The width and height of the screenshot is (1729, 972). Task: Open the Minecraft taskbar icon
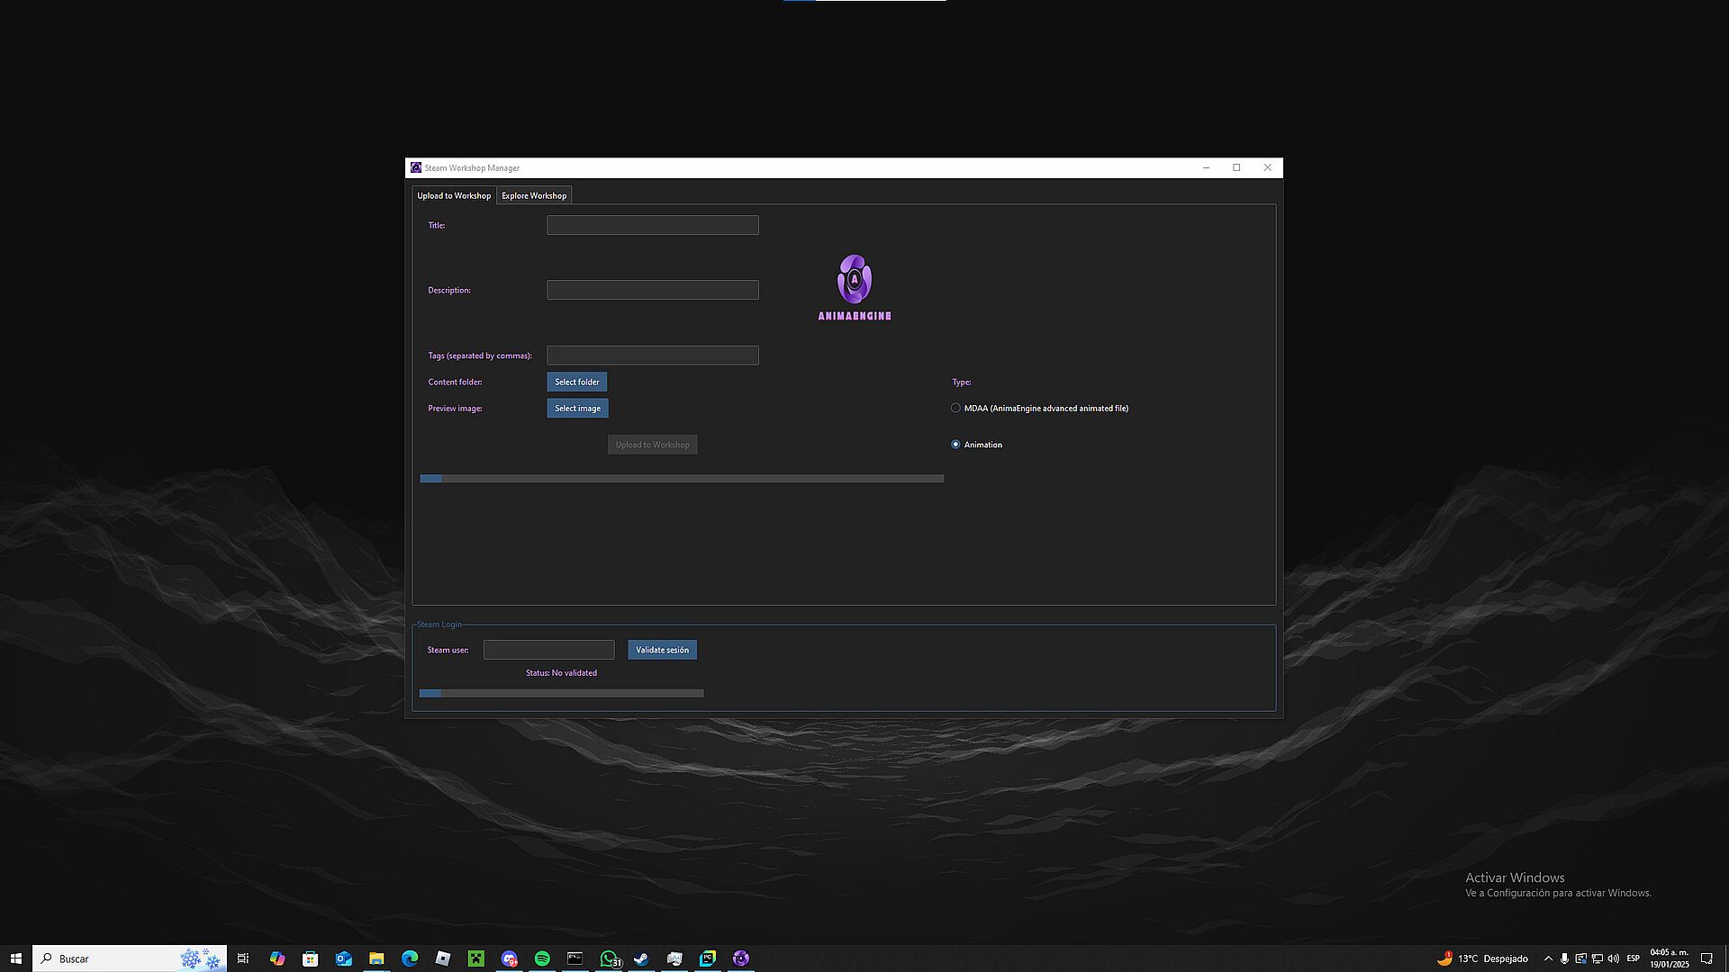475,958
